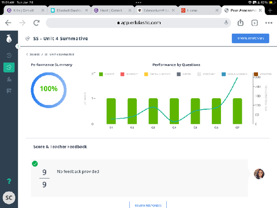Tap the three dots at top center
Image resolution: width=277 pixels, height=208 pixels.
point(138,2)
